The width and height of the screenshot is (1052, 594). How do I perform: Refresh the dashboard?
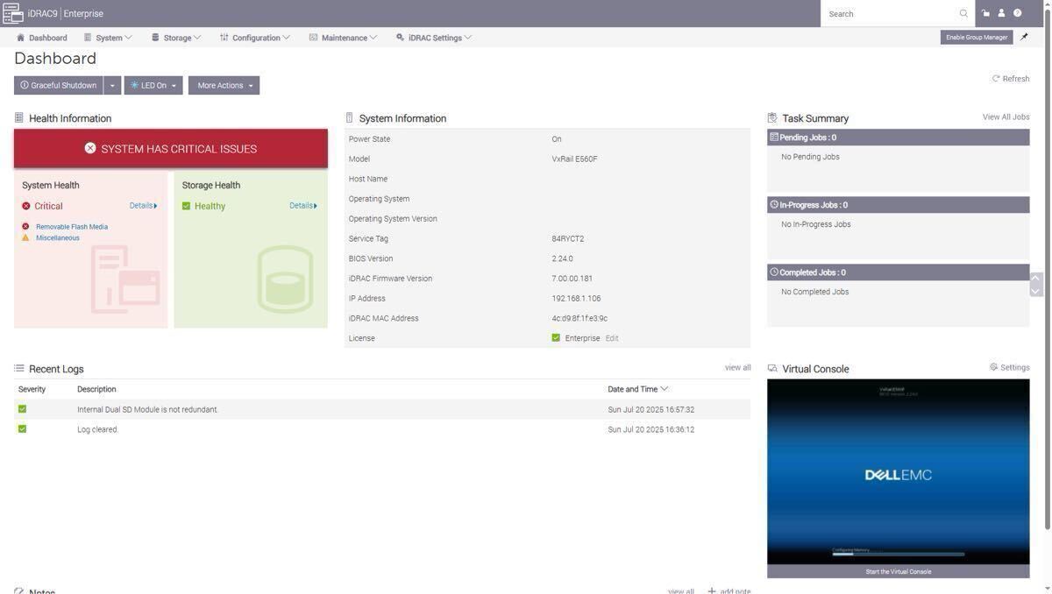tap(1011, 79)
